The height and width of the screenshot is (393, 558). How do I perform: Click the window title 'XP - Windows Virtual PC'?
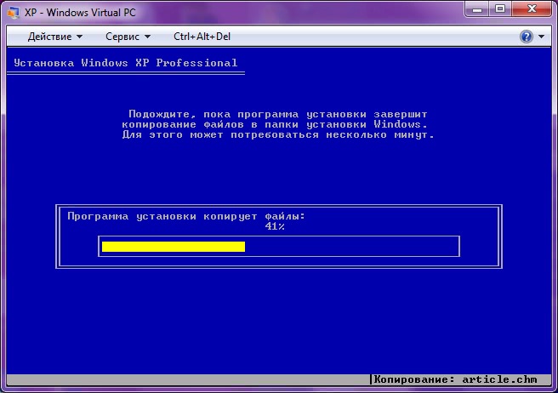[x=81, y=13]
